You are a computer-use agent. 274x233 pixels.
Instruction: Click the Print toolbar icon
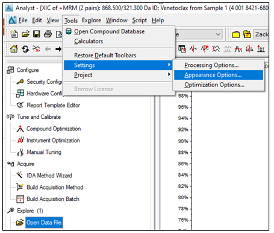click(48, 34)
